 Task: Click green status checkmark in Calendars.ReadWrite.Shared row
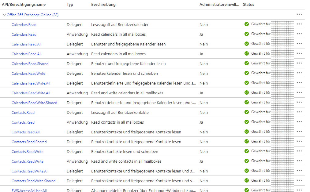coord(247,103)
